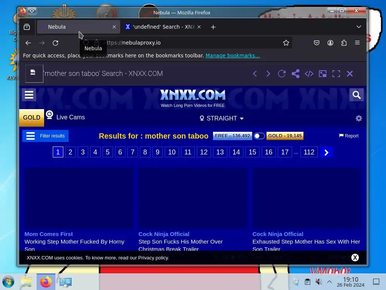Select current page 1 in pagination

[x=58, y=152]
